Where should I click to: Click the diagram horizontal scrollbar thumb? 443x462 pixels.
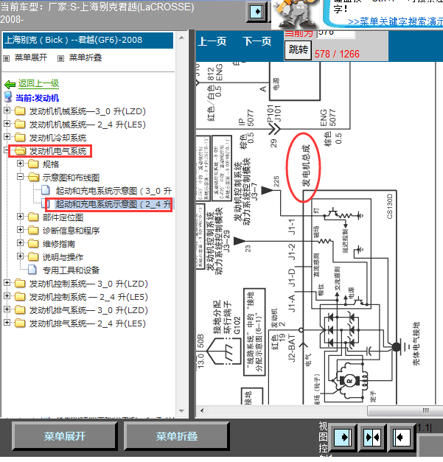[405, 410]
